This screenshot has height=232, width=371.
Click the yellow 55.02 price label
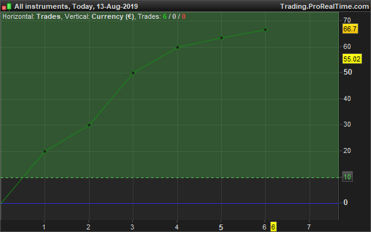pos(352,59)
